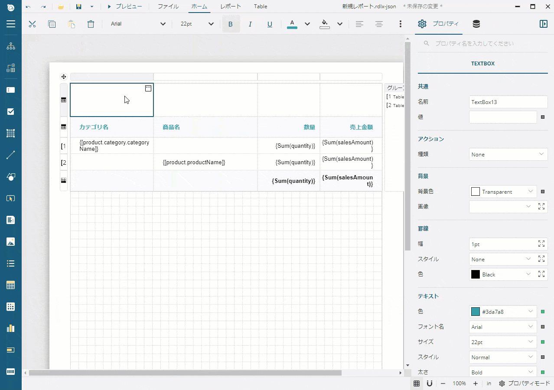Toggle the gridlines button in the status bar
This screenshot has height=390, width=554.
(x=417, y=383)
